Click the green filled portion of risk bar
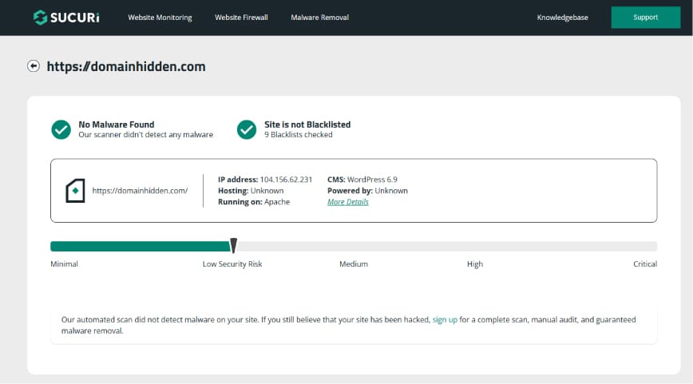The height and width of the screenshot is (384, 693). tap(141, 246)
